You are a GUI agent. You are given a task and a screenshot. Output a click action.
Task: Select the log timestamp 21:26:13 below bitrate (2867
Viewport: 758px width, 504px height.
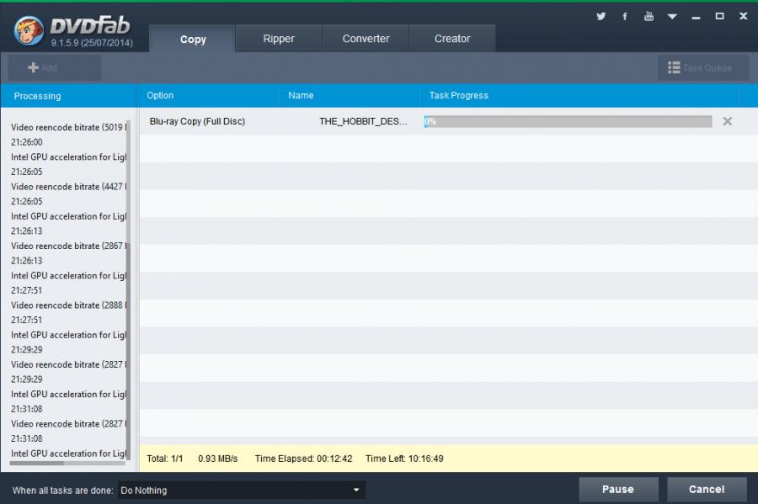coord(27,261)
